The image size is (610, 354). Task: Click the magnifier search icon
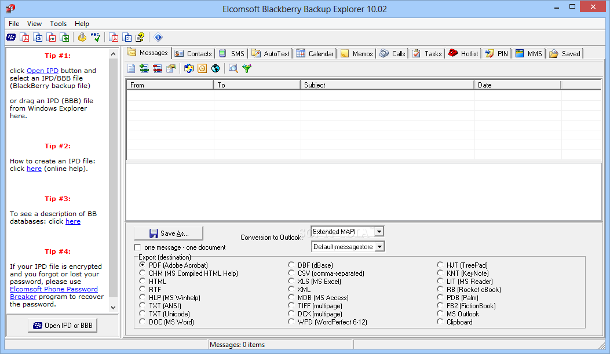[x=233, y=68]
